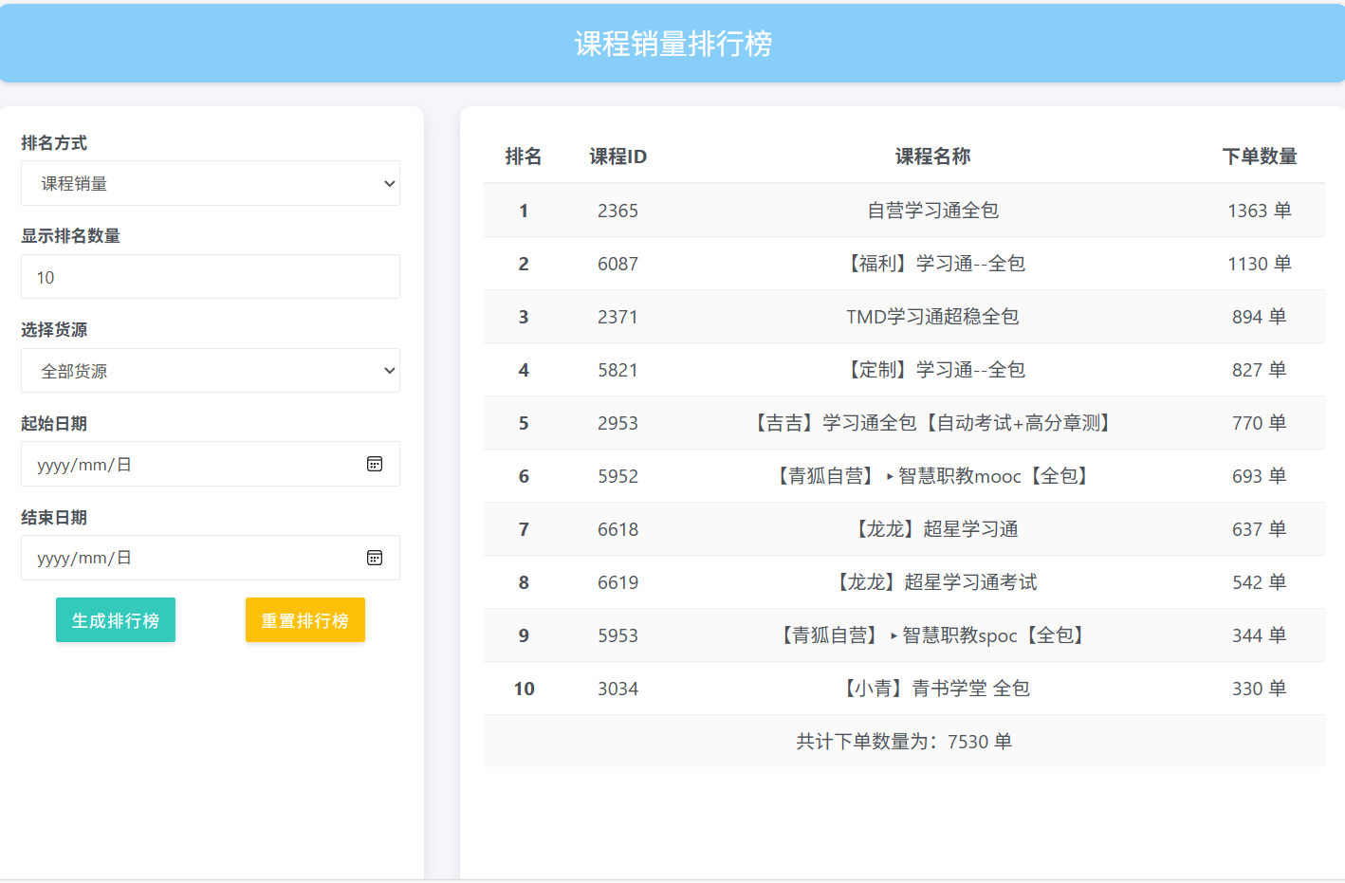Image resolution: width=1345 pixels, height=883 pixels.
Task: Focus the 起始日期 date field
Action: 190,464
